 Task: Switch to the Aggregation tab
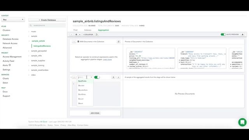point(103,30)
